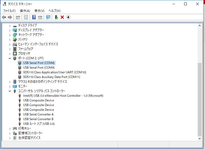The image size is (205, 149).
Task: Click the firmware chip icon
Action: click(x=15, y=49)
